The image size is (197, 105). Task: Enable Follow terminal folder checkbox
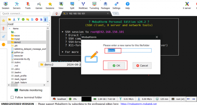point(12,97)
